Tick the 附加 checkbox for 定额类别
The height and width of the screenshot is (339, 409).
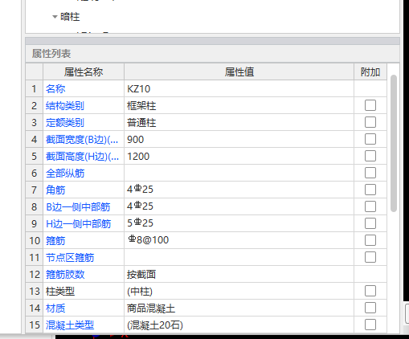(x=370, y=122)
